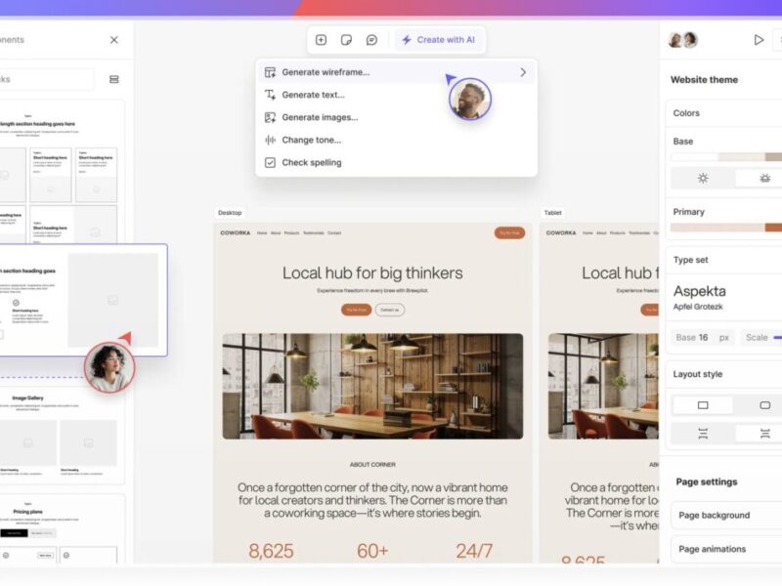The height and width of the screenshot is (586, 782).
Task: Select dark mode sunset icon
Action: pyautogui.click(x=764, y=179)
